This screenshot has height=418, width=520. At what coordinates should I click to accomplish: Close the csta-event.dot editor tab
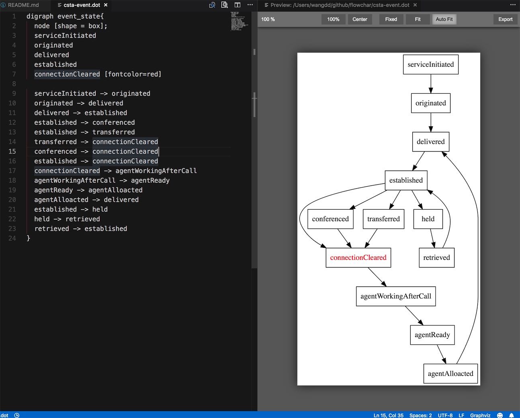(x=106, y=5)
